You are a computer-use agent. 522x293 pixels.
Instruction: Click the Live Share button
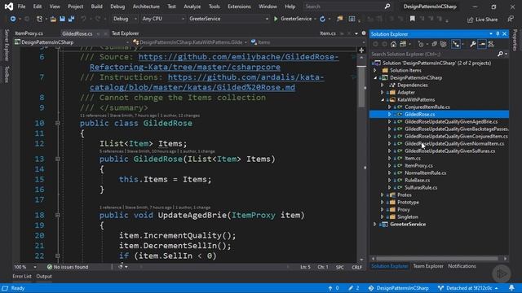[482, 20]
